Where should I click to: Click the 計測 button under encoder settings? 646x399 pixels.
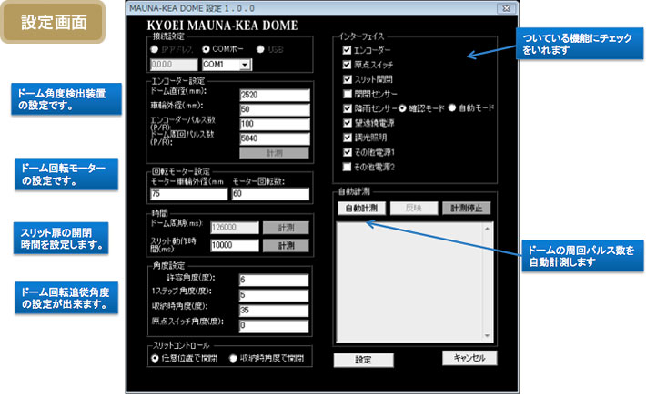click(275, 153)
